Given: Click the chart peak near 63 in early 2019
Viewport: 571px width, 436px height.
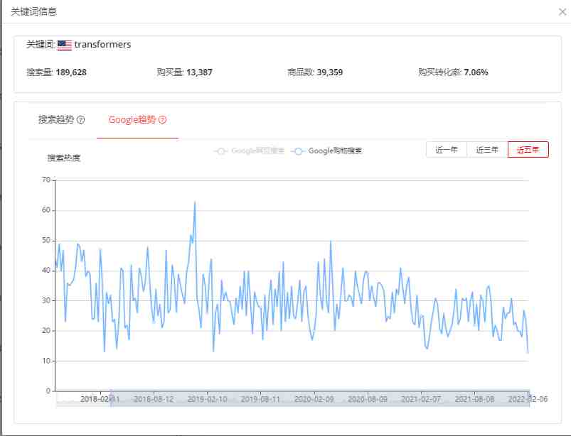Looking at the screenshot, I should coord(195,202).
